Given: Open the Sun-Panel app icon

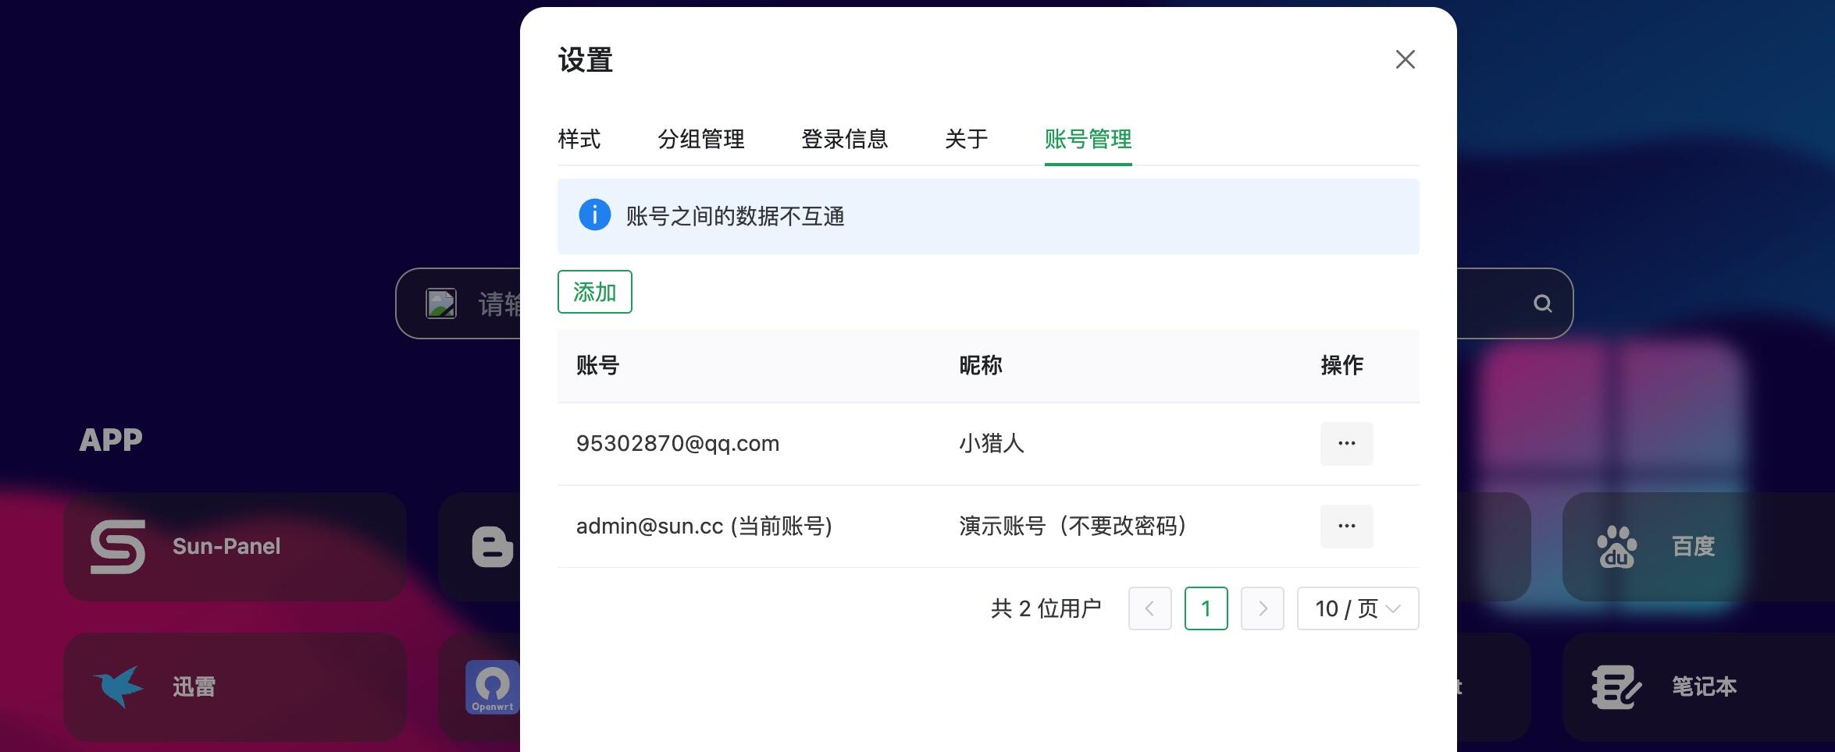Looking at the screenshot, I should [118, 547].
